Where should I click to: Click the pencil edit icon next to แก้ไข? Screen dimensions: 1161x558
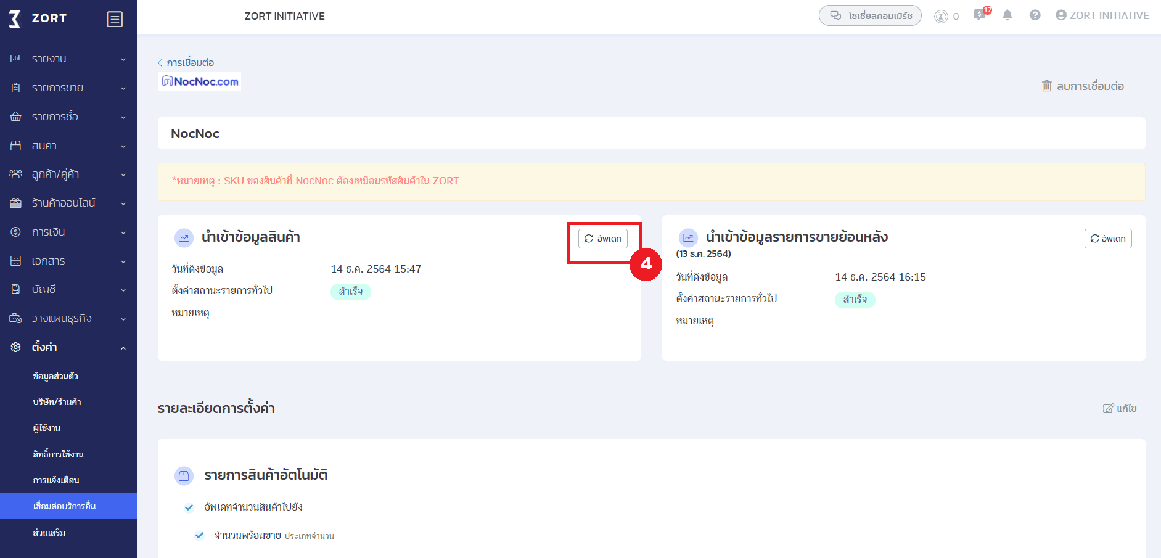pyautogui.click(x=1109, y=408)
